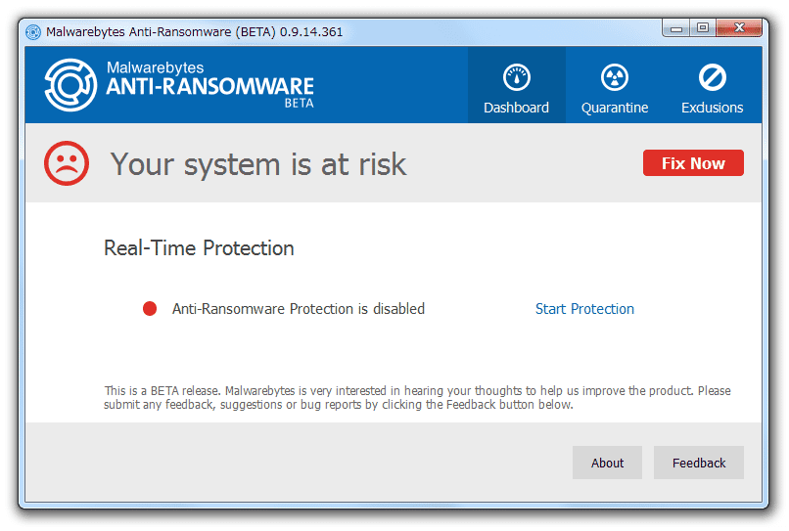Click the 'Your system is at risk' heading

[258, 164]
